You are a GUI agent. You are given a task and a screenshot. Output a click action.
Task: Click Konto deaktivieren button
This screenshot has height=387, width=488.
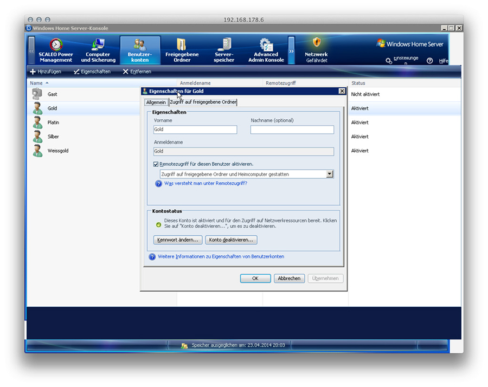[x=231, y=240]
